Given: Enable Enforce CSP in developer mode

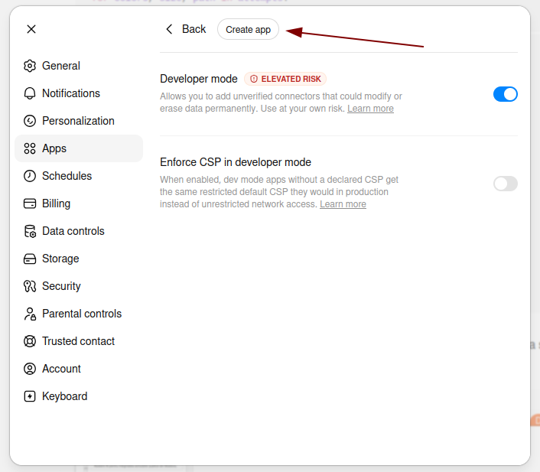Looking at the screenshot, I should 506,184.
